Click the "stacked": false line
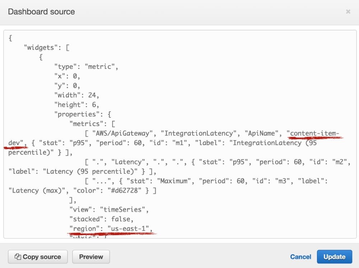 (x=102, y=219)
